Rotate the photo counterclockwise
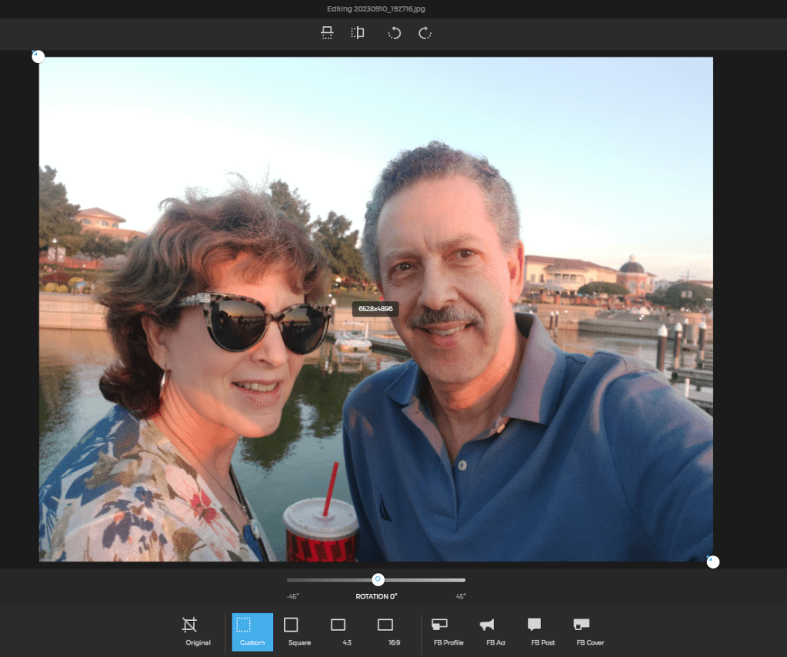This screenshot has height=657, width=787. 394,33
